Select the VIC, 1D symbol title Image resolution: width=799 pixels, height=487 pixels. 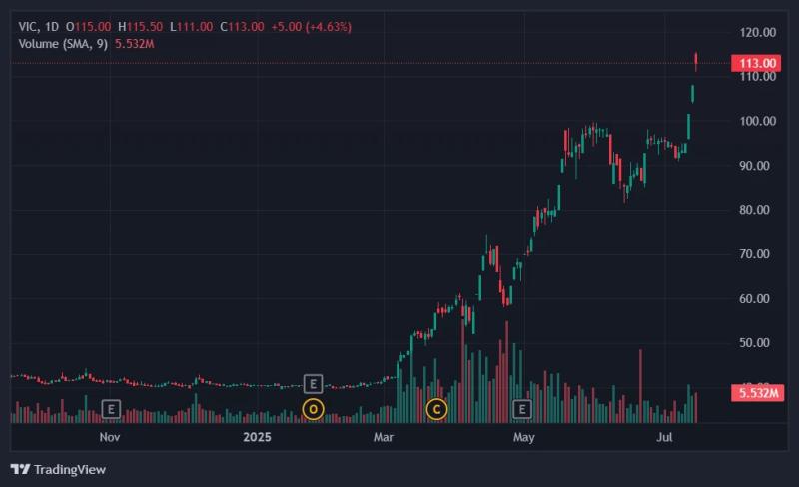[39, 27]
